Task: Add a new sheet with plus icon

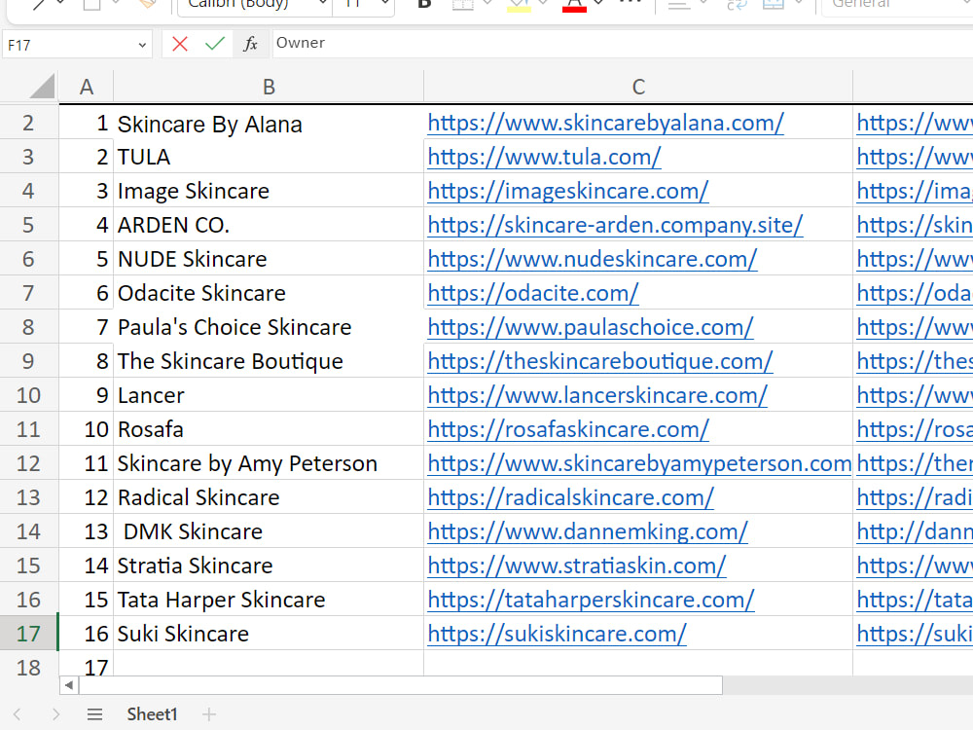Action: coord(209,714)
